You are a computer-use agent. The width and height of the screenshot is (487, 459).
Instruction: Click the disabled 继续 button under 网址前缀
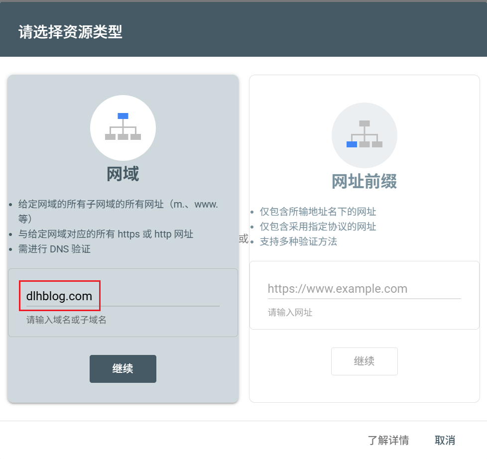click(x=365, y=361)
